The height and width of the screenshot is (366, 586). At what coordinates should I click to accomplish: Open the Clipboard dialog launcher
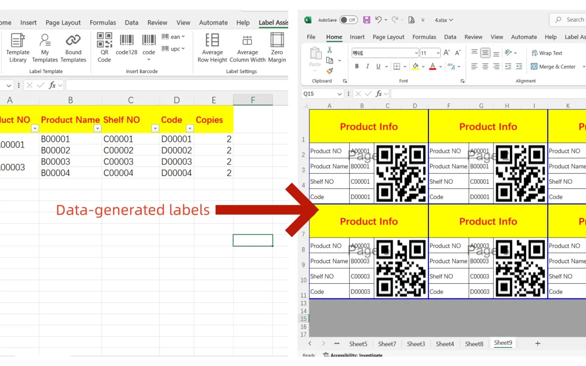pos(345,81)
